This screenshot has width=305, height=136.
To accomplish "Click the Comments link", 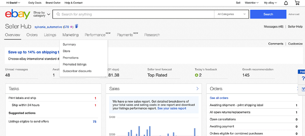I will point(276,44).
